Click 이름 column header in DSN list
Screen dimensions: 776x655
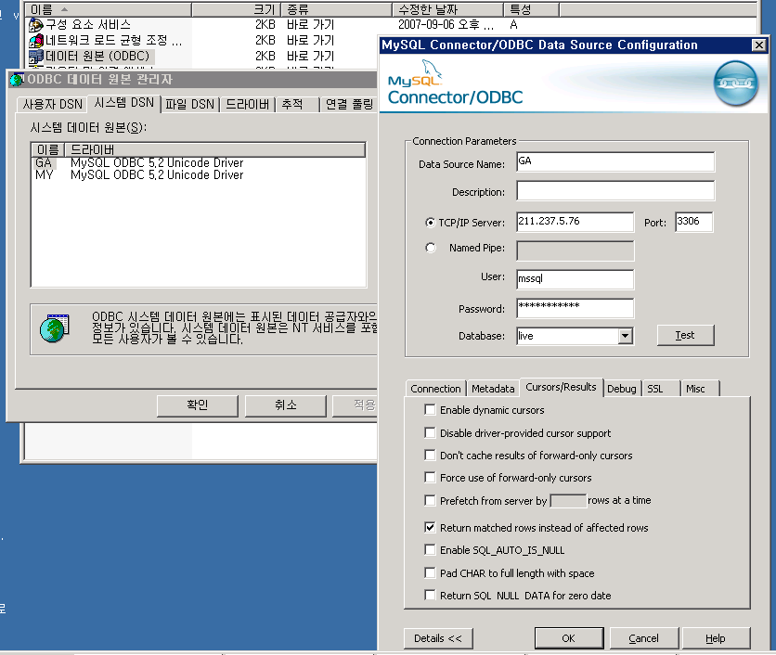(48, 149)
